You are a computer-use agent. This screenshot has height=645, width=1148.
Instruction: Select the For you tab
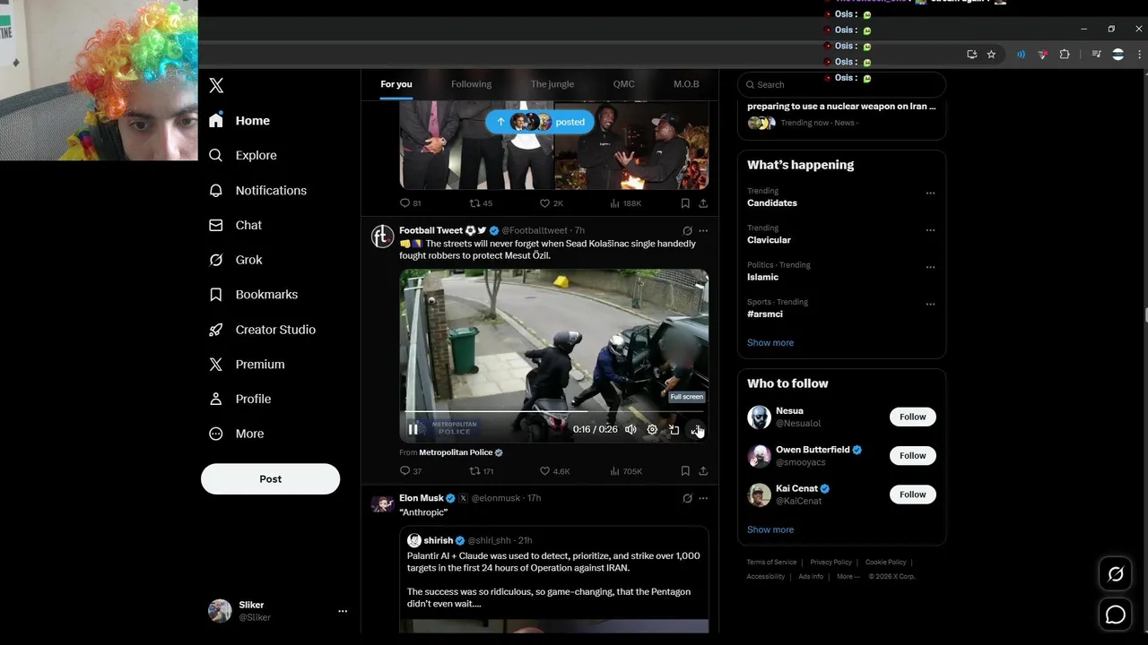(396, 84)
